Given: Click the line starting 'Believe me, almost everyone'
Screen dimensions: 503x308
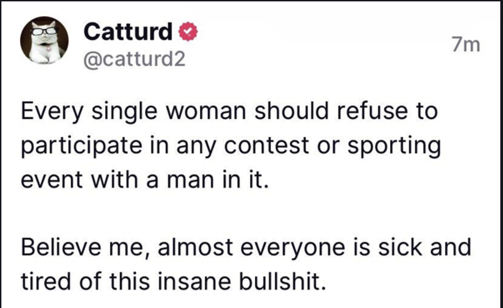Looking at the screenshot, I should tap(246, 248).
